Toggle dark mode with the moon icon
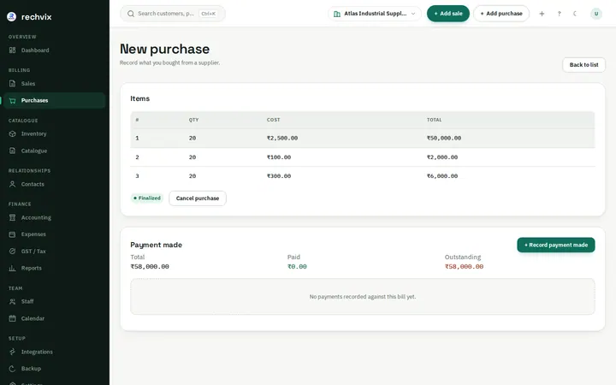This screenshot has height=385, width=616. [x=575, y=14]
